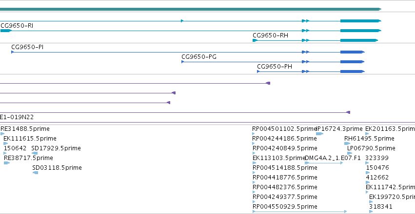Click the RH61495.5prime EST arrow
This screenshot has height=214, width=415.
point(347,143)
